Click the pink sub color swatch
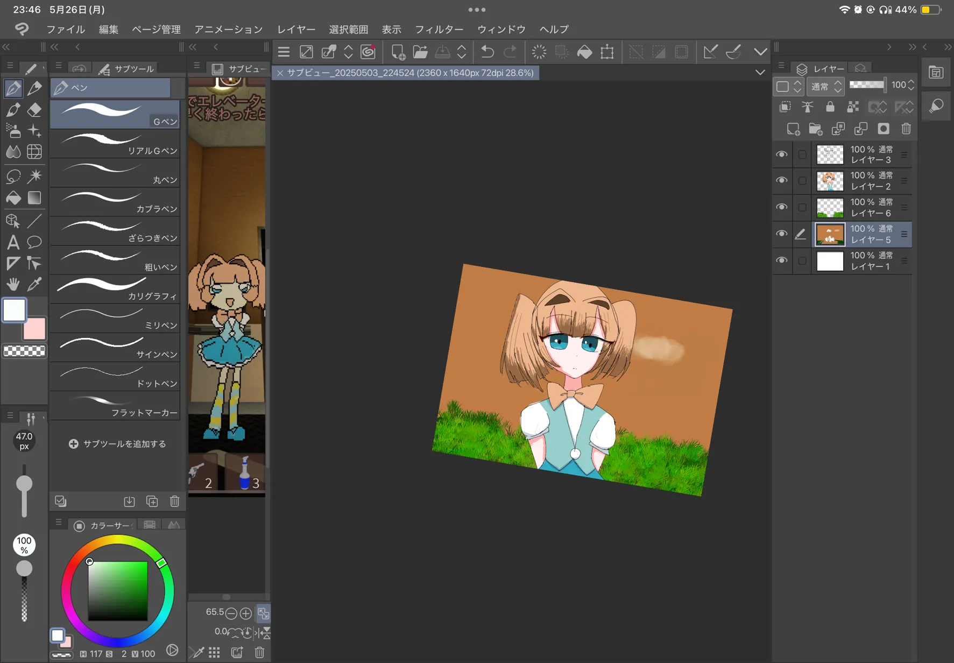This screenshot has width=954, height=663. 35,329
